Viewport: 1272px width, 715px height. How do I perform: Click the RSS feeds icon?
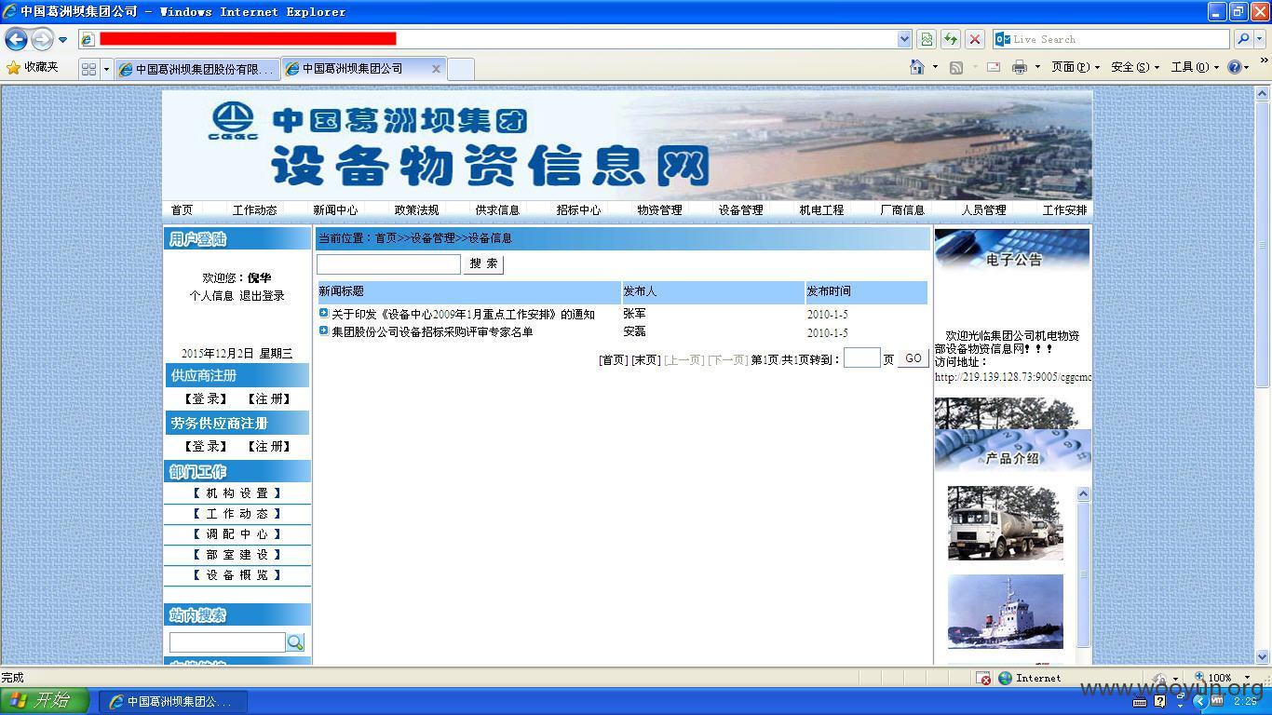click(956, 67)
